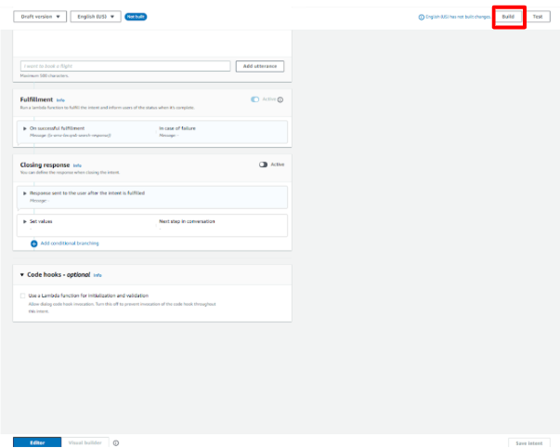The height and width of the screenshot is (448, 560).
Task: Click the info icon next to Fulfillment Active
Action: 280,99
